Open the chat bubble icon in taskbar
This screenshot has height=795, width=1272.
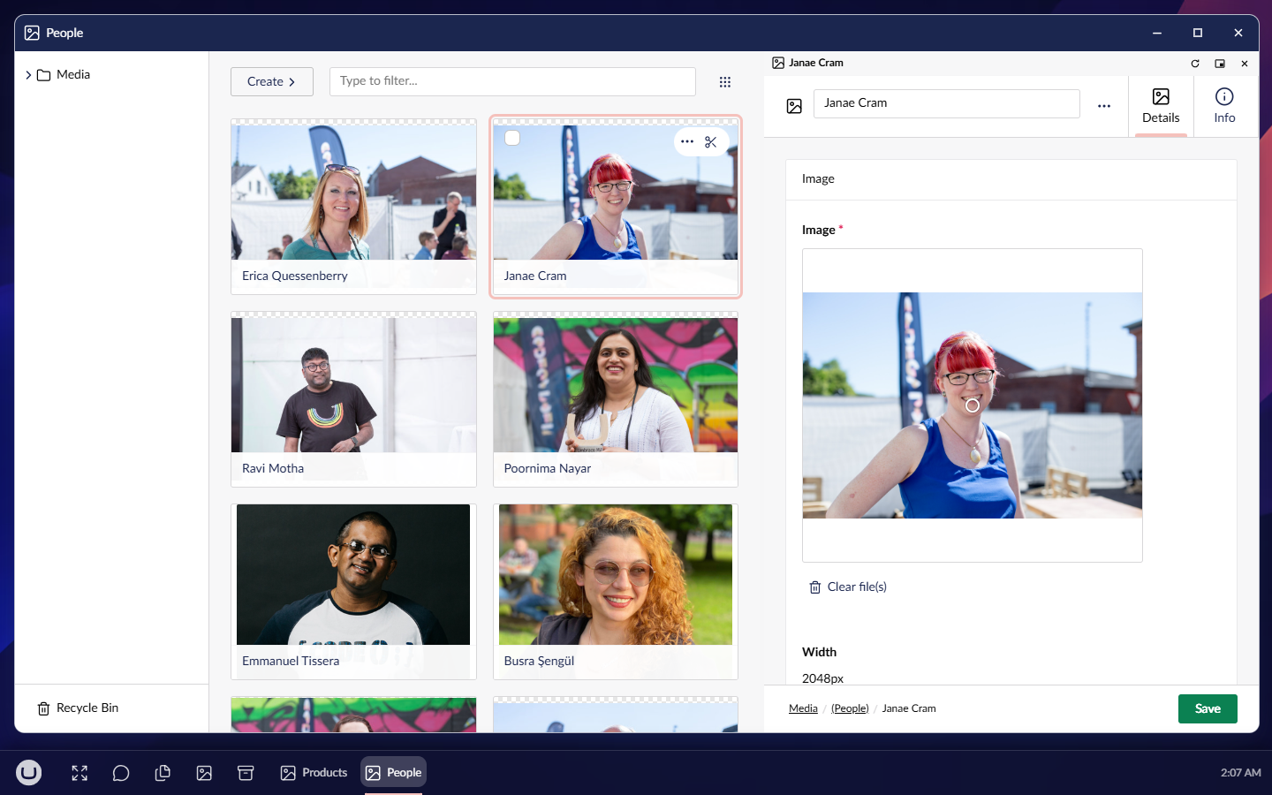coord(121,773)
